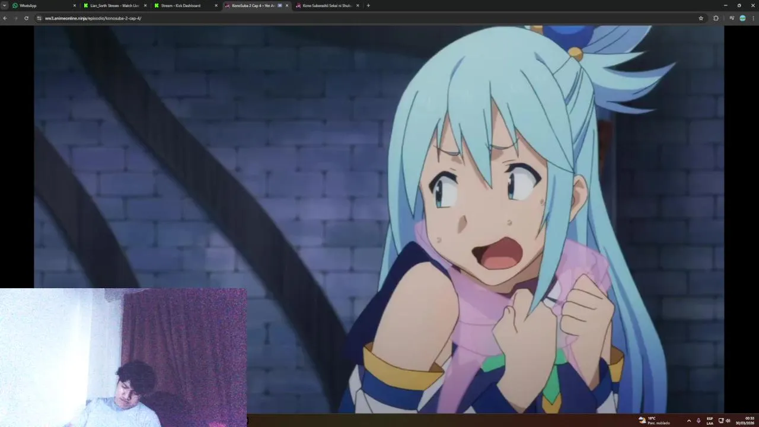Close the KonoSuba 2 Cap 4 tab
Viewport: 759px width, 427px height.
pyautogui.click(x=287, y=5)
